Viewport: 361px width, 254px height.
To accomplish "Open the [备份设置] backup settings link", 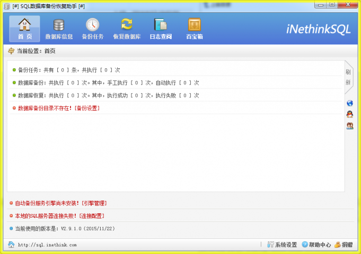I will pos(87,108).
